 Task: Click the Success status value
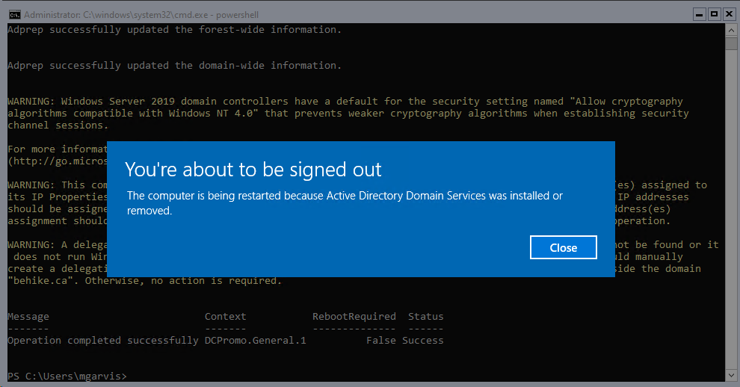(422, 341)
